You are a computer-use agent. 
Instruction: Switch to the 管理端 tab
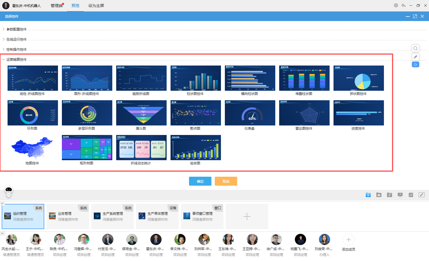[x=57, y=6]
